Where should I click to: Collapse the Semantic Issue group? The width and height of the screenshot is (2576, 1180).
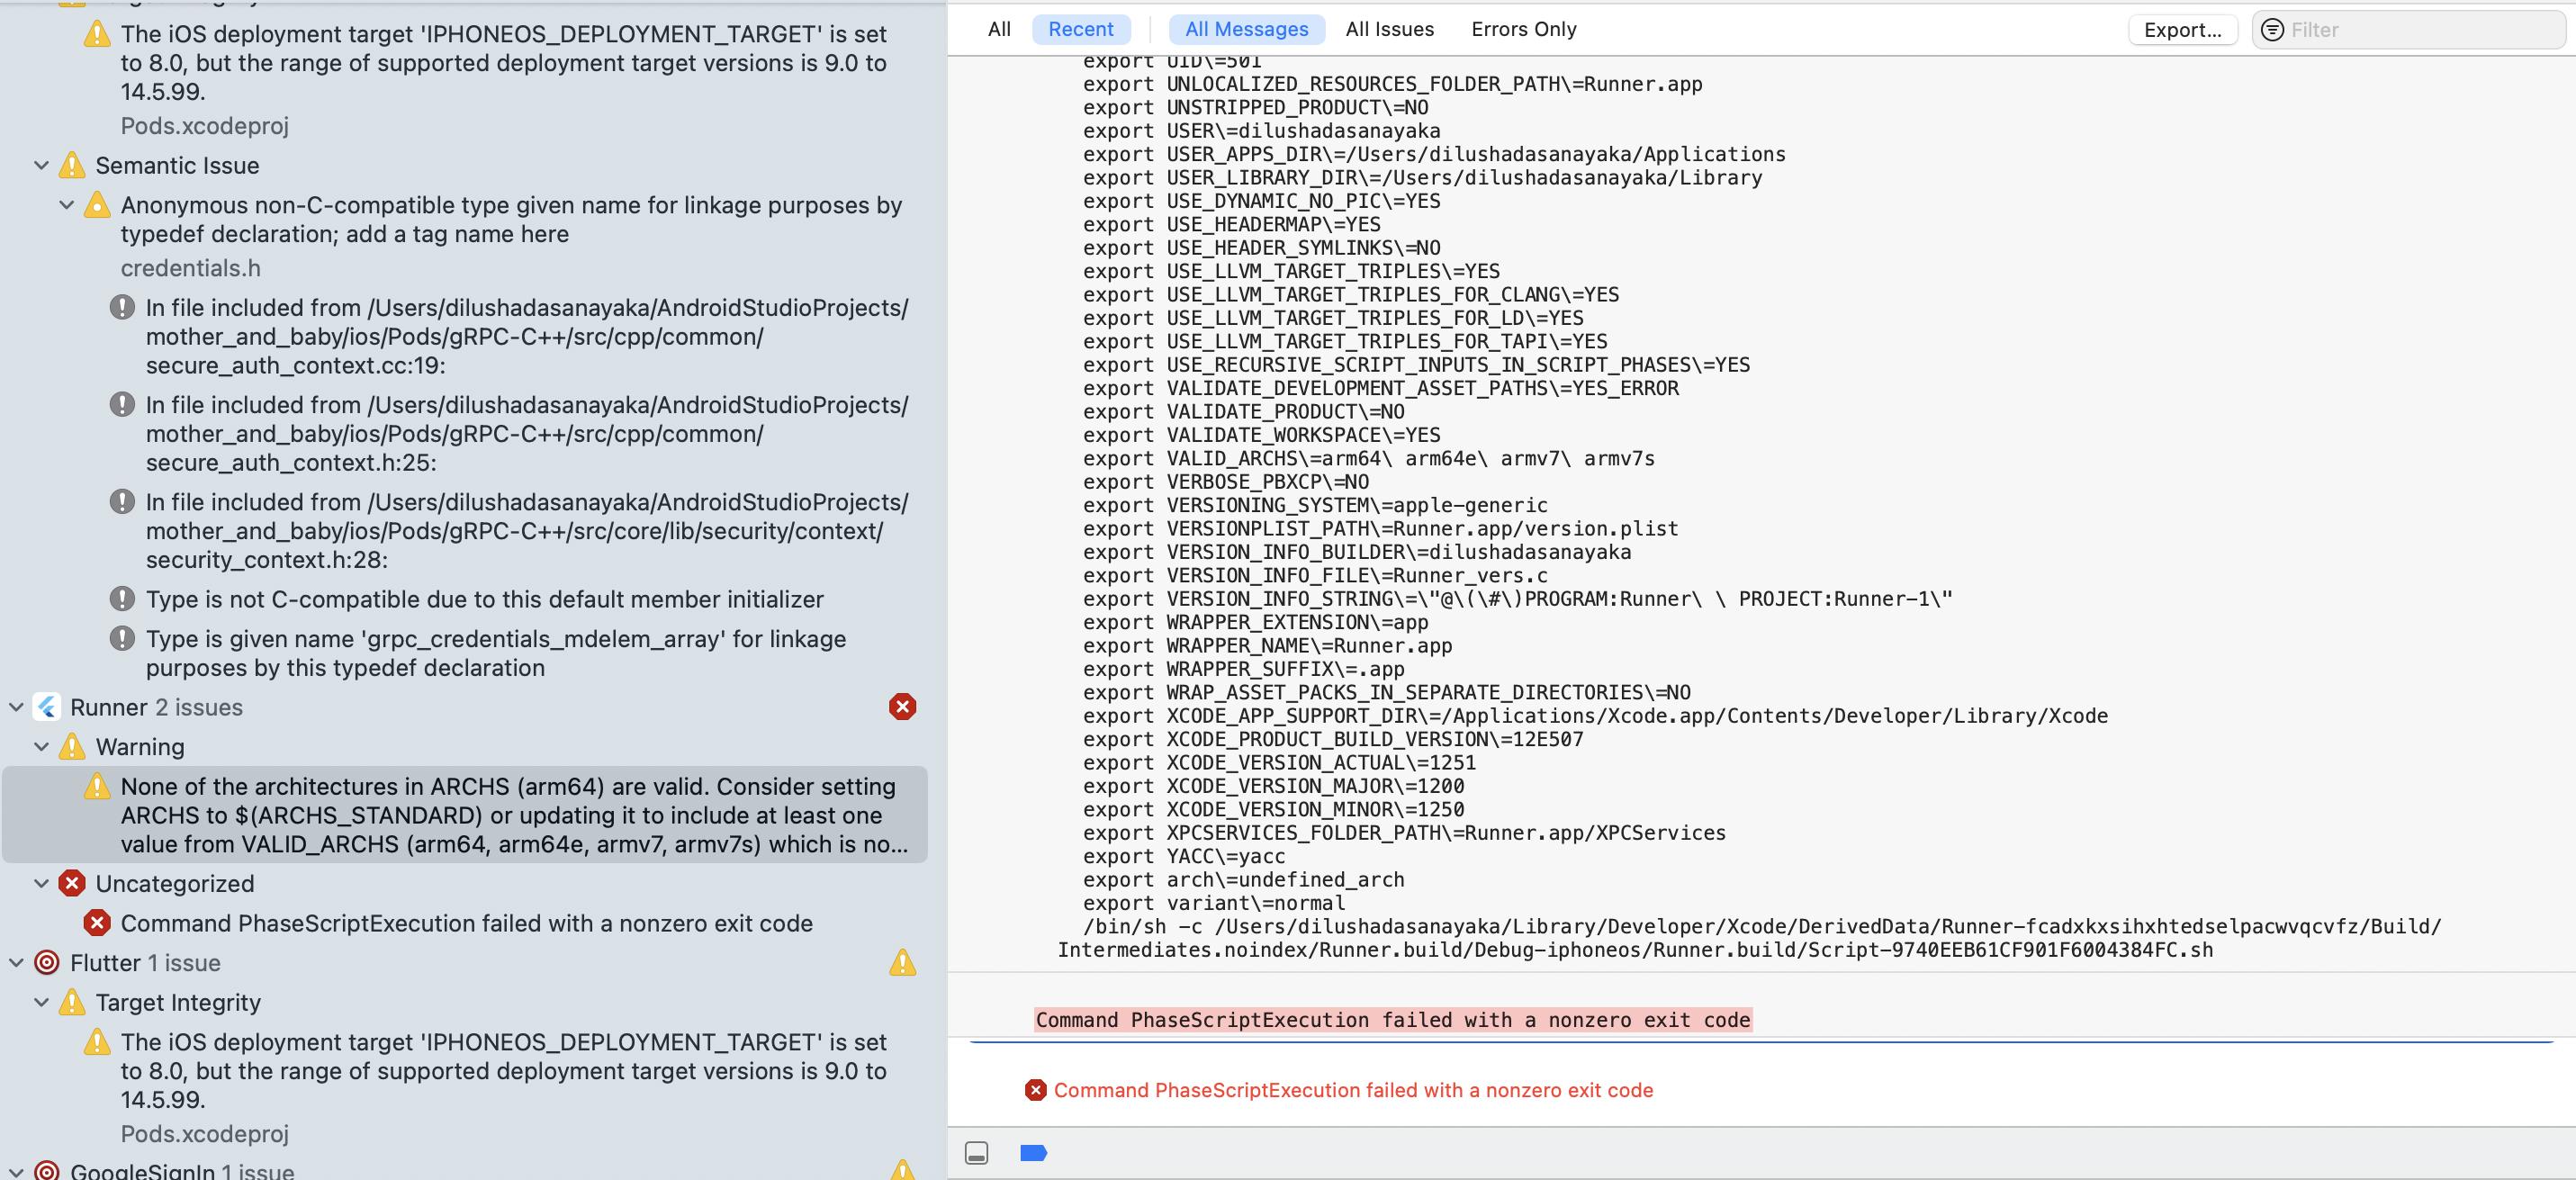[41, 165]
